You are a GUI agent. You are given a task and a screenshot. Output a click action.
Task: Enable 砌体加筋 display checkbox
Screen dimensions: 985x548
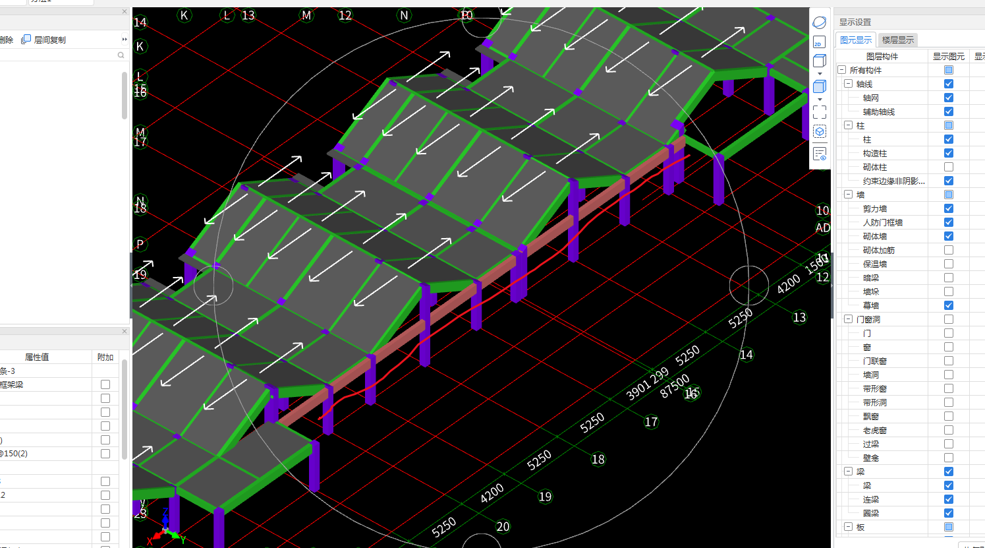click(x=949, y=250)
